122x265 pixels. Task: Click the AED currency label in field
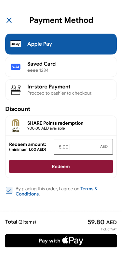coord(104,147)
